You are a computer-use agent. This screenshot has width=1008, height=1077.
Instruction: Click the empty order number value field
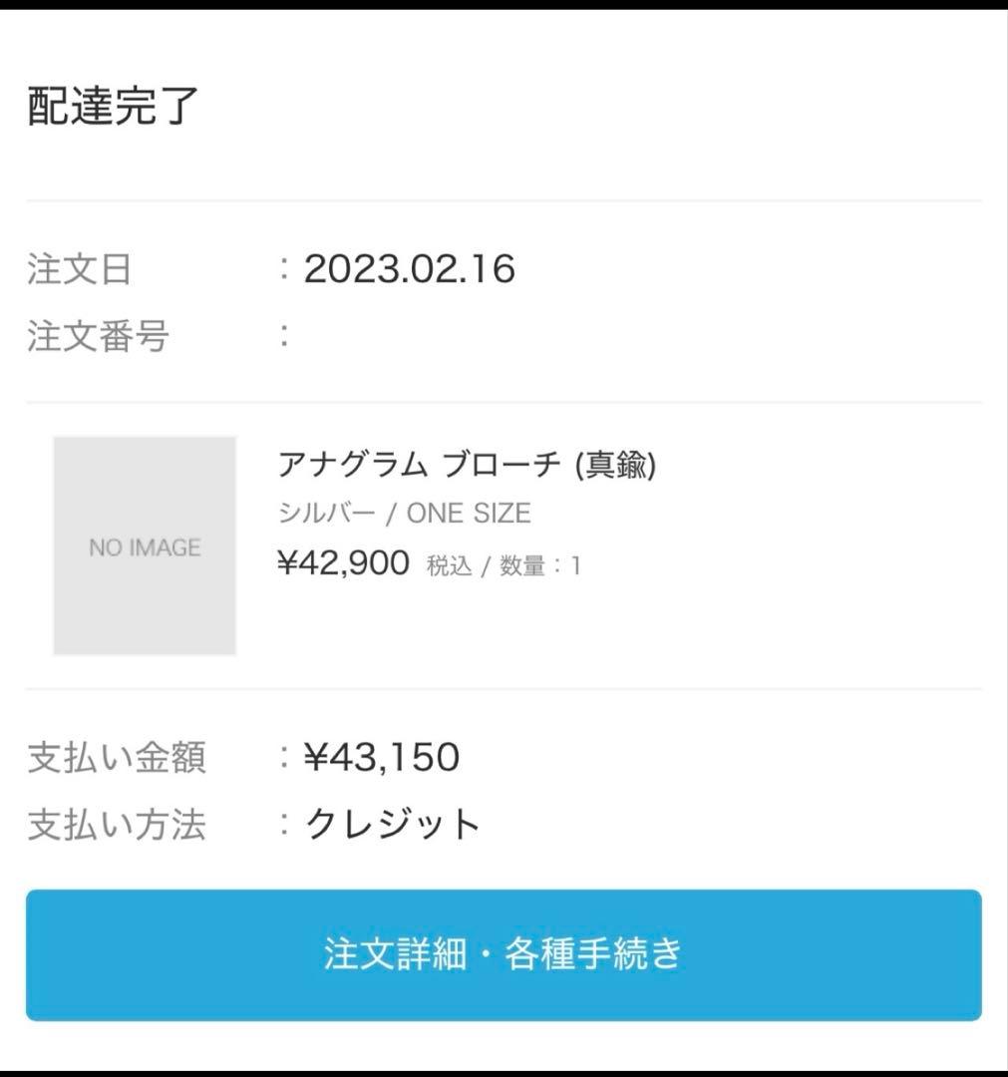[399, 337]
